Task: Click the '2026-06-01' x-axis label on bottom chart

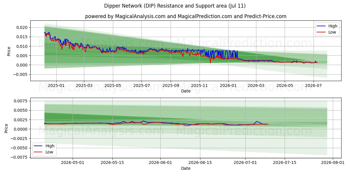Action: click(161, 163)
